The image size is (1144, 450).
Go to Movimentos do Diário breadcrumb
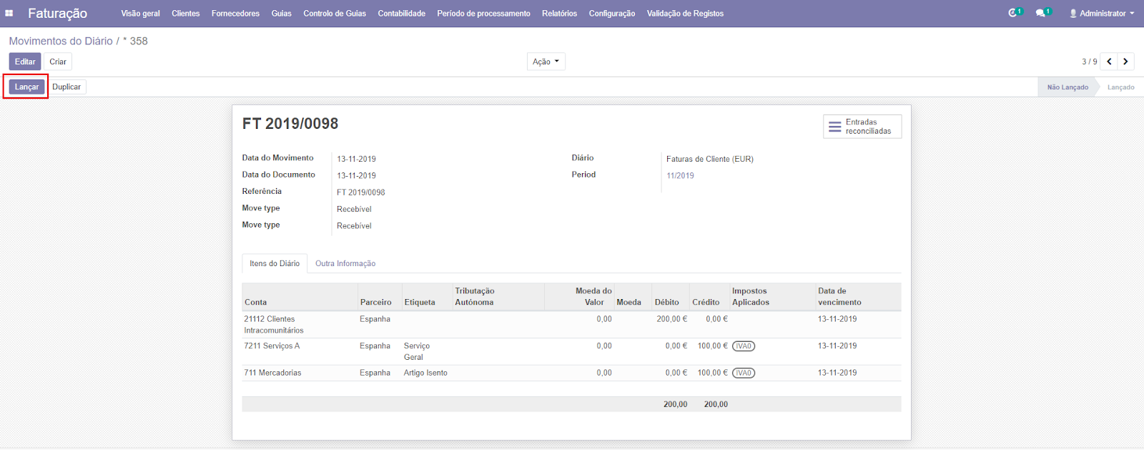tap(61, 41)
